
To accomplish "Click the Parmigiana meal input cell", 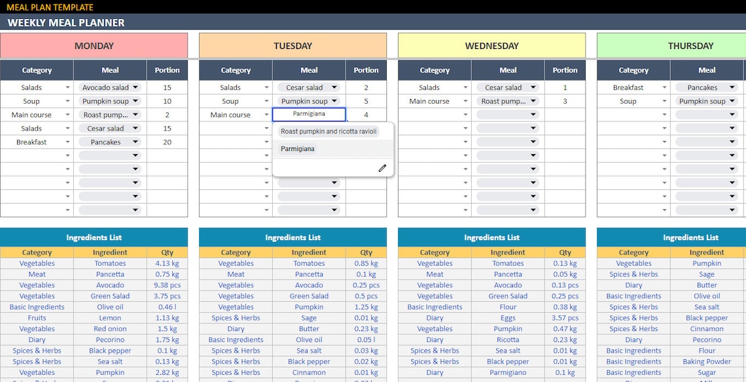I will click(309, 114).
